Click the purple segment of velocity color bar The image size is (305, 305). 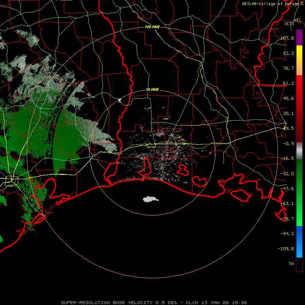point(299,38)
